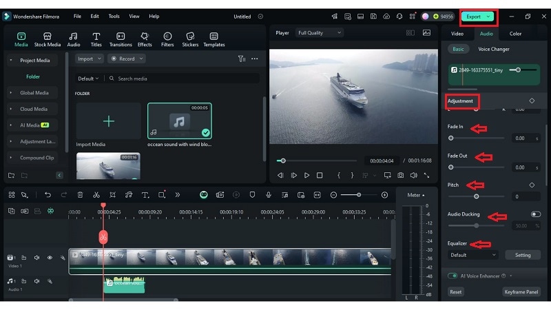Click the text tool icon in timeline toolbar
The image size is (551, 310).
(x=145, y=195)
